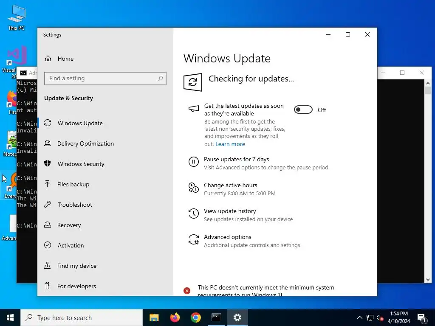Click the Troubleshoot wrench icon
435x326 pixels.
coord(48,204)
